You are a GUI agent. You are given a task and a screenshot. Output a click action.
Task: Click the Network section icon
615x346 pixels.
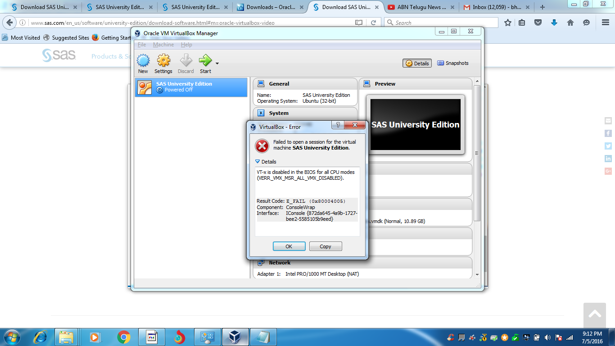pyautogui.click(x=261, y=263)
